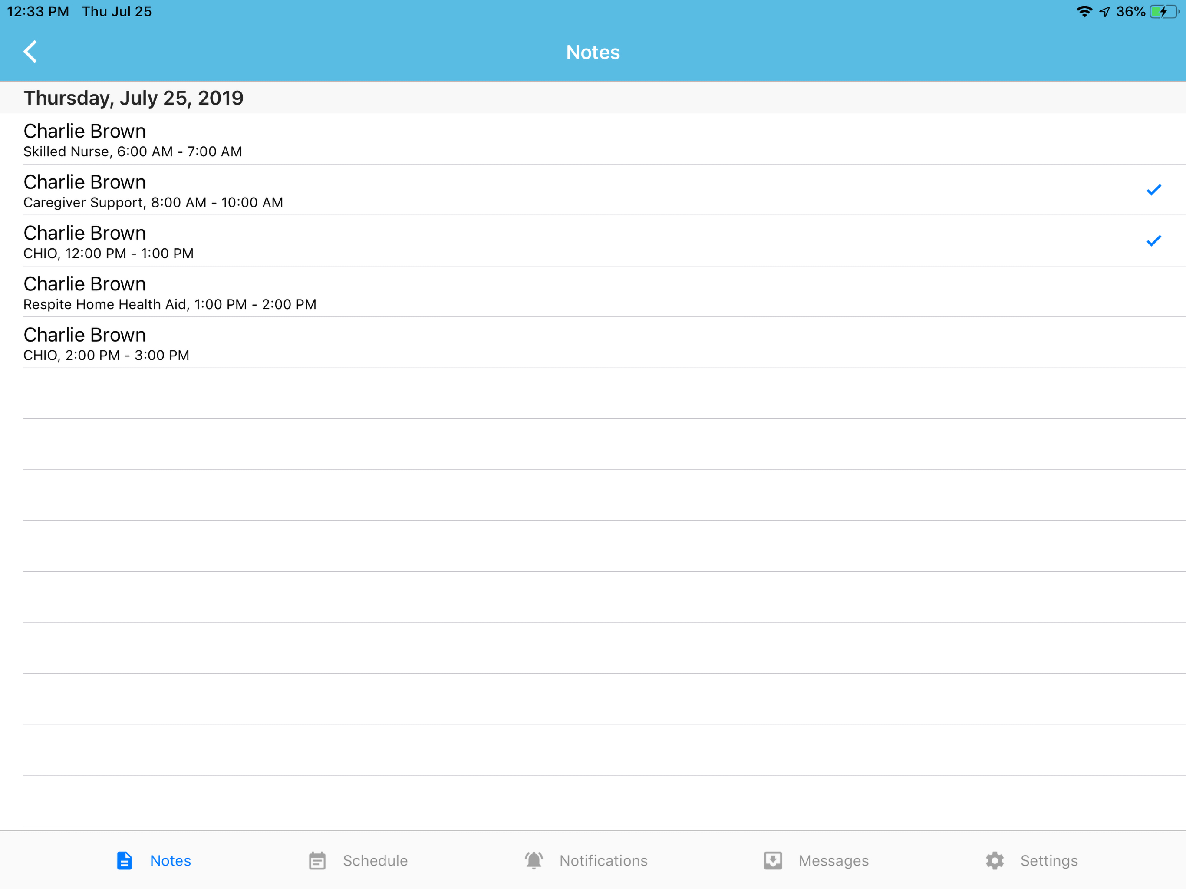Switch to the Settings tab label
This screenshot has width=1186, height=889.
[1049, 861]
